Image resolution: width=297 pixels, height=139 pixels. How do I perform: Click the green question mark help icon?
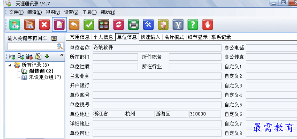point(193,24)
